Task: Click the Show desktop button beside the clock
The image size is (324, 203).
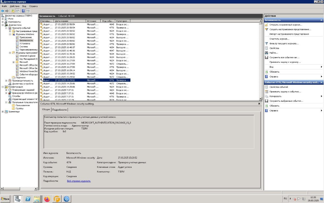Action: tap(322, 199)
